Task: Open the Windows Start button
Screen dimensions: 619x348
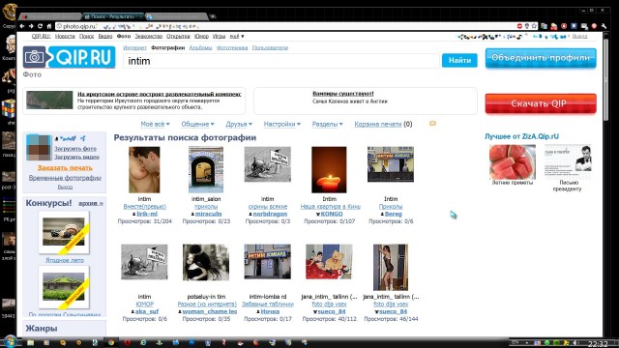Action: (10, 341)
